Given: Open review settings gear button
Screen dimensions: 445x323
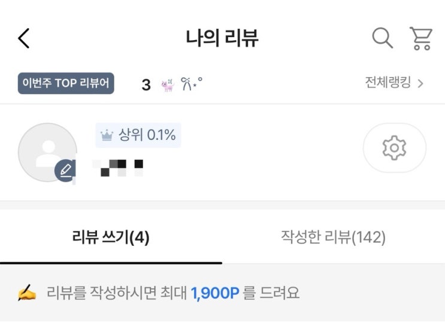Looking at the screenshot, I should tap(394, 148).
